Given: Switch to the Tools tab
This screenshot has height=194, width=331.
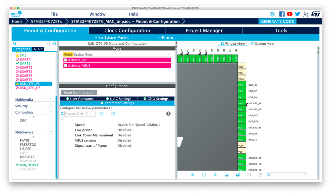Looking at the screenshot, I should [x=281, y=30].
